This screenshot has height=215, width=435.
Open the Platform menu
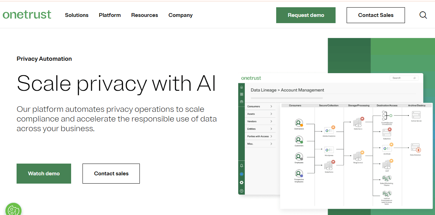pos(110,15)
